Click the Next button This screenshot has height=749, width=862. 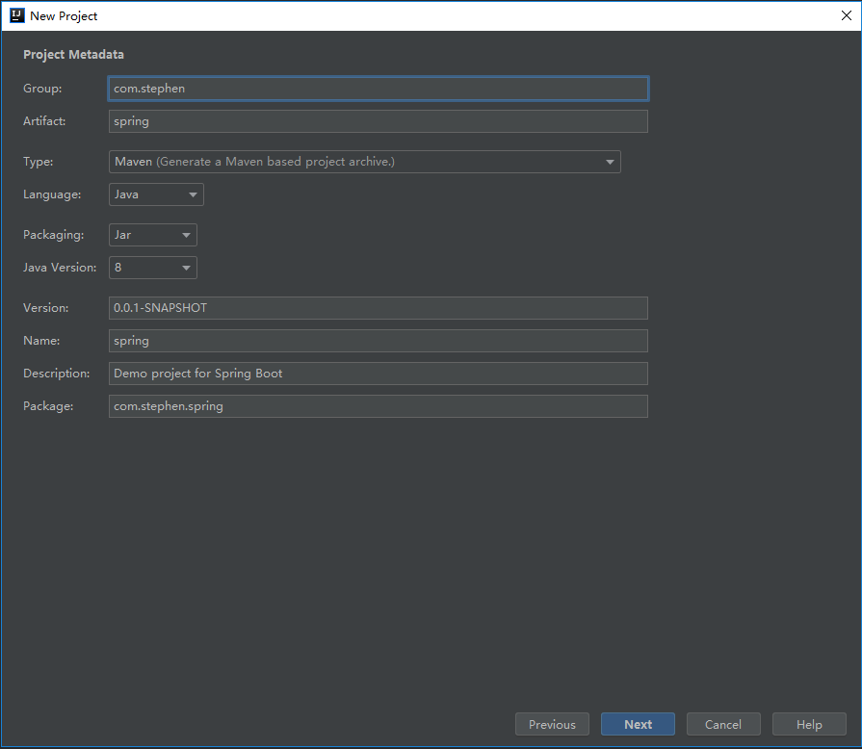coord(638,725)
